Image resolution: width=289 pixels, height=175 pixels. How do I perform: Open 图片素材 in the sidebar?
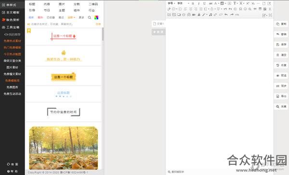[13, 67]
